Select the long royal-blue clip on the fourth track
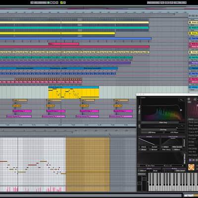This screenshot has width=198, height=198. 76,39
